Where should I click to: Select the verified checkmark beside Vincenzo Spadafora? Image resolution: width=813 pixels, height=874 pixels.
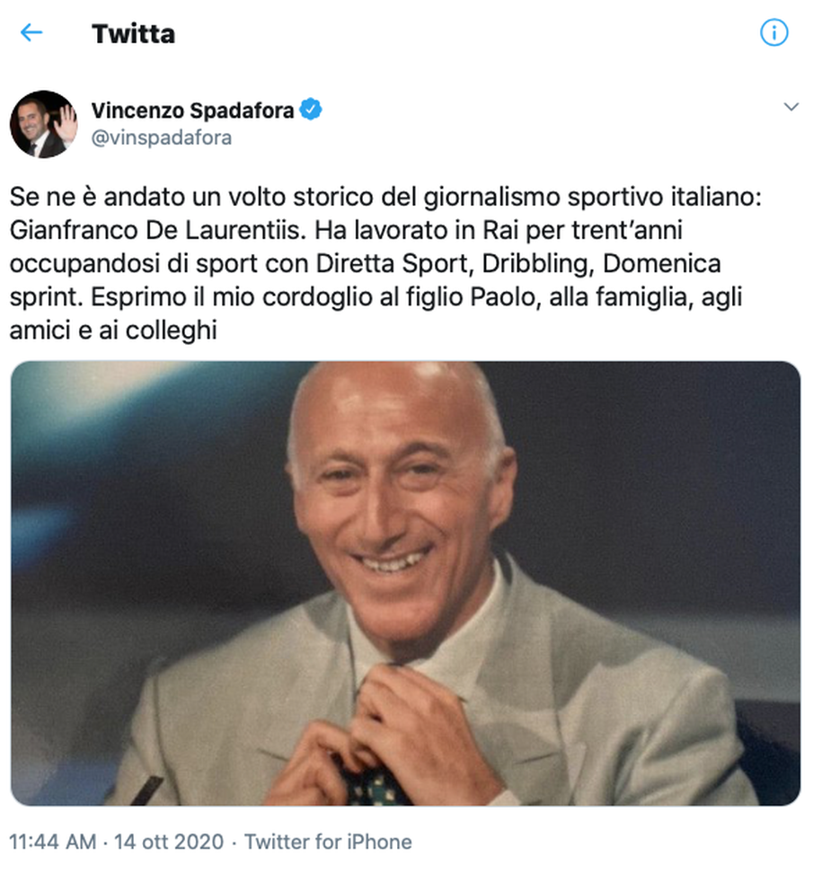310,110
